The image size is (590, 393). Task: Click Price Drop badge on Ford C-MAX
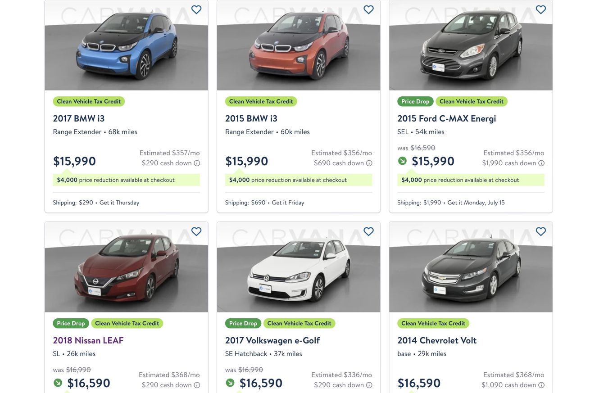(x=415, y=101)
